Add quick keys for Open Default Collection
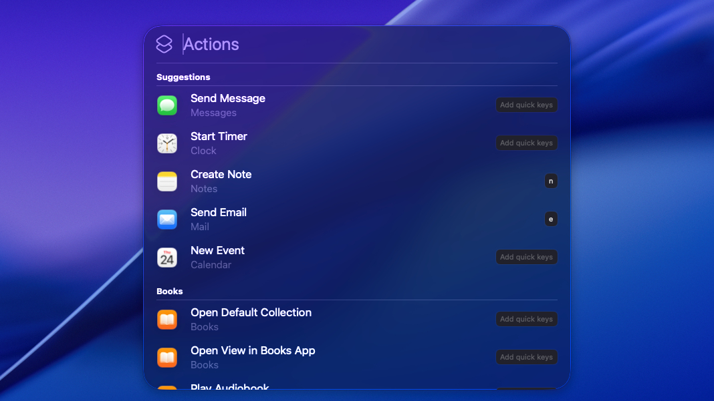Viewport: 714px width, 401px height. pos(526,319)
